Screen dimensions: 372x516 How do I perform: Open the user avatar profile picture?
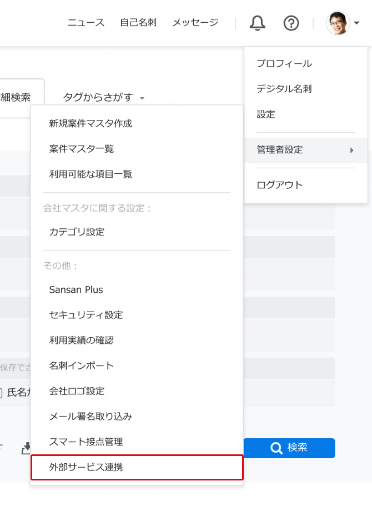(338, 23)
